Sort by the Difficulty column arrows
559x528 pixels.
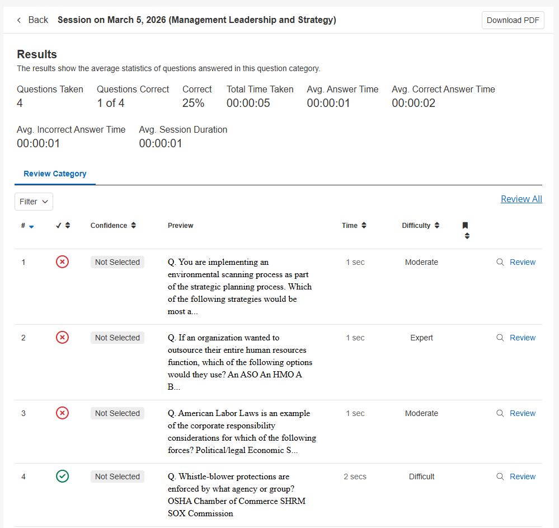point(437,226)
